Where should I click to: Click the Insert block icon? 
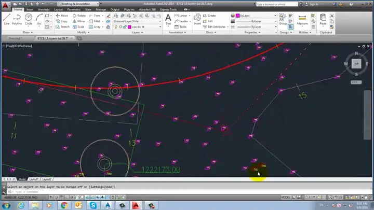[197, 19]
